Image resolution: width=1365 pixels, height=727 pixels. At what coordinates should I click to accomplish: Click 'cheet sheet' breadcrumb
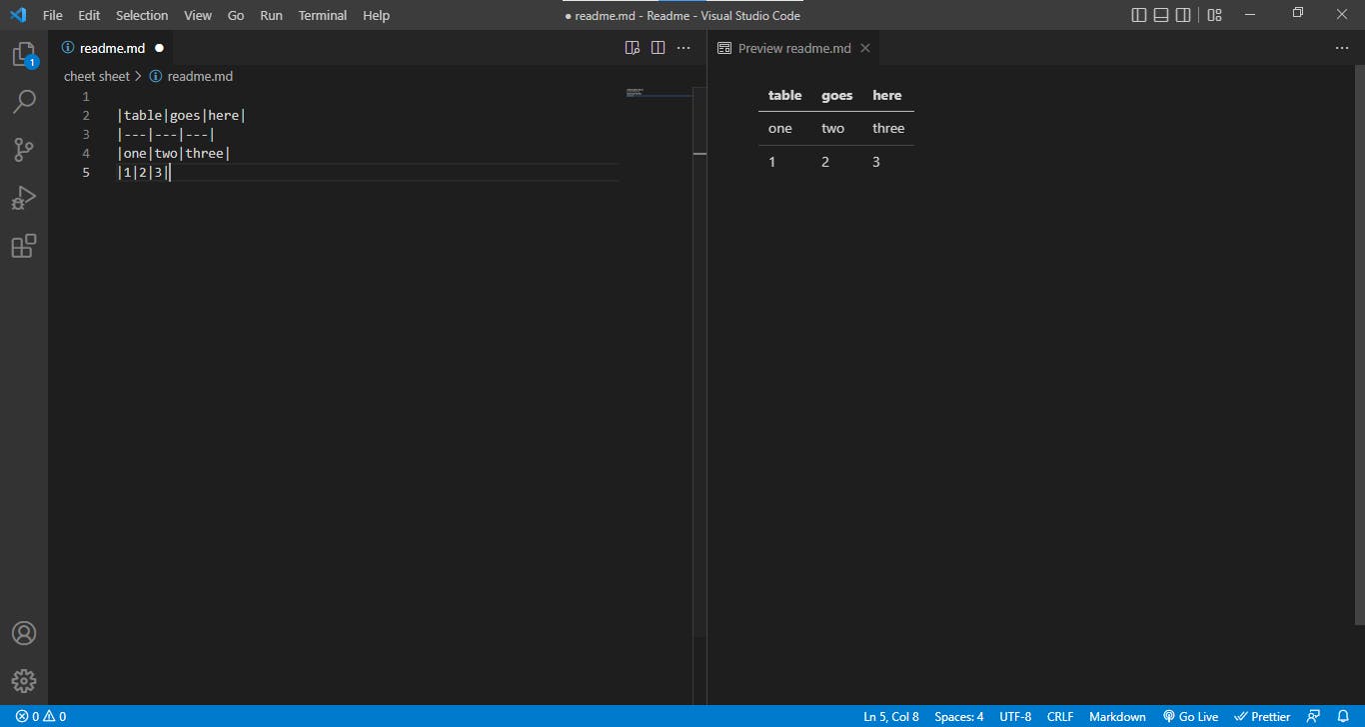[97, 76]
